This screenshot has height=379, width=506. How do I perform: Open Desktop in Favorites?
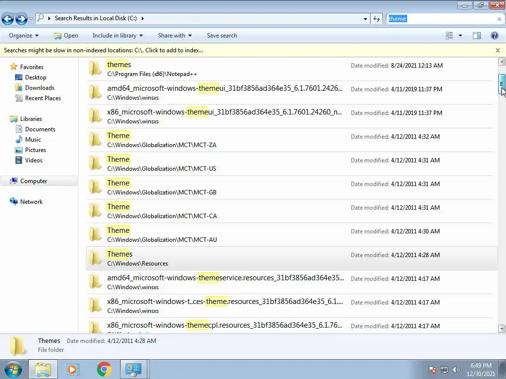(x=36, y=77)
